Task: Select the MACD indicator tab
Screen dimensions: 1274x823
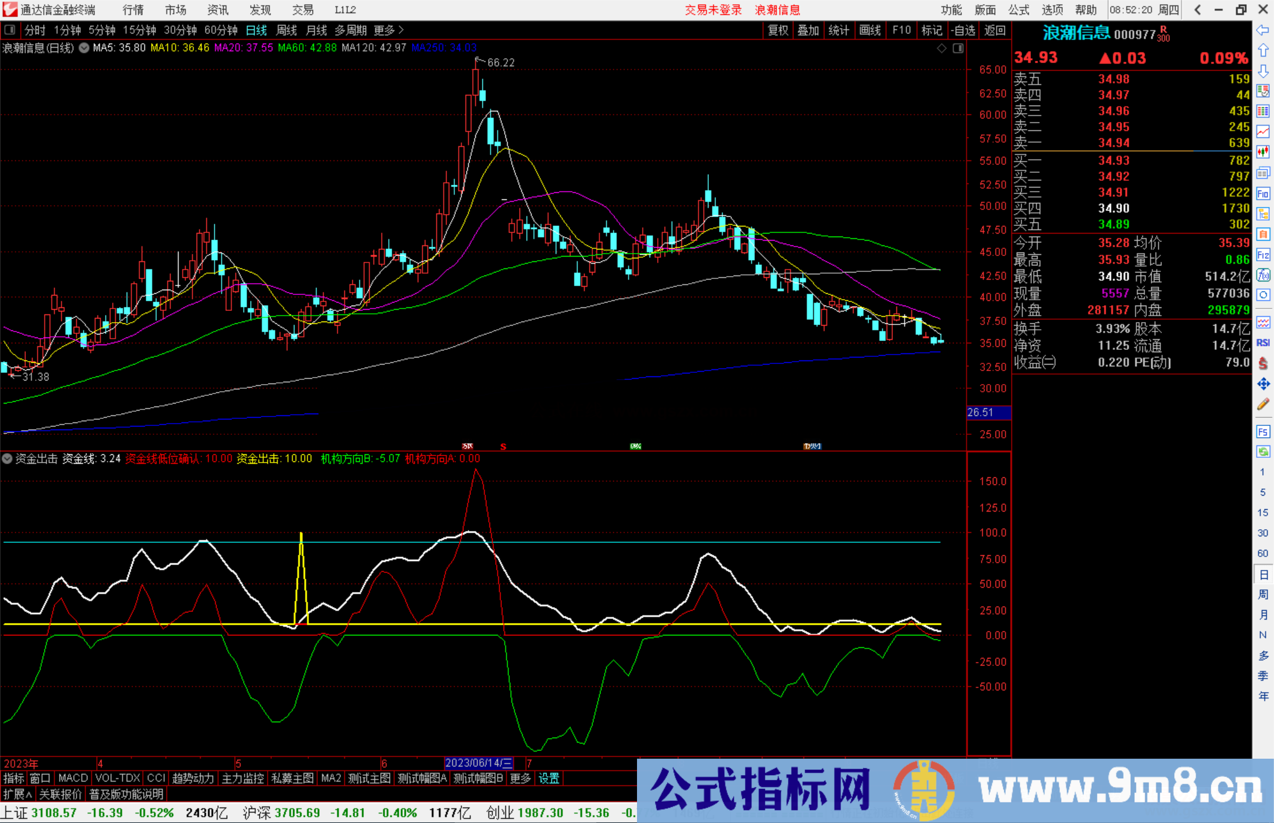Action: tap(73, 778)
